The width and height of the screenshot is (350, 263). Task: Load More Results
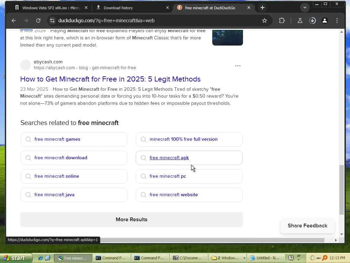(132, 220)
